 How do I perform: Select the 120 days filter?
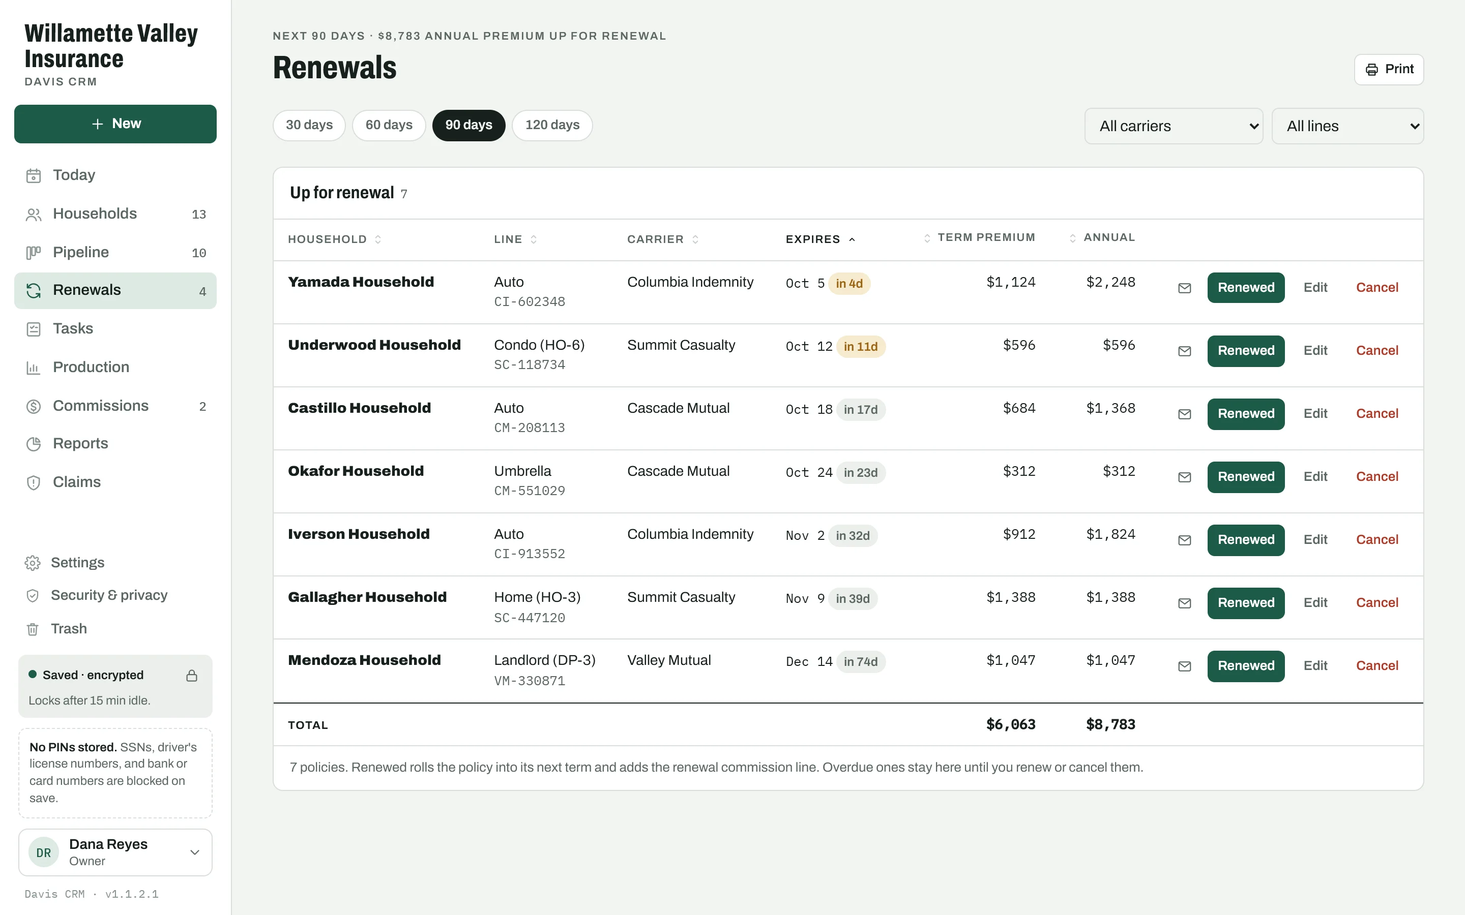[x=552, y=125]
